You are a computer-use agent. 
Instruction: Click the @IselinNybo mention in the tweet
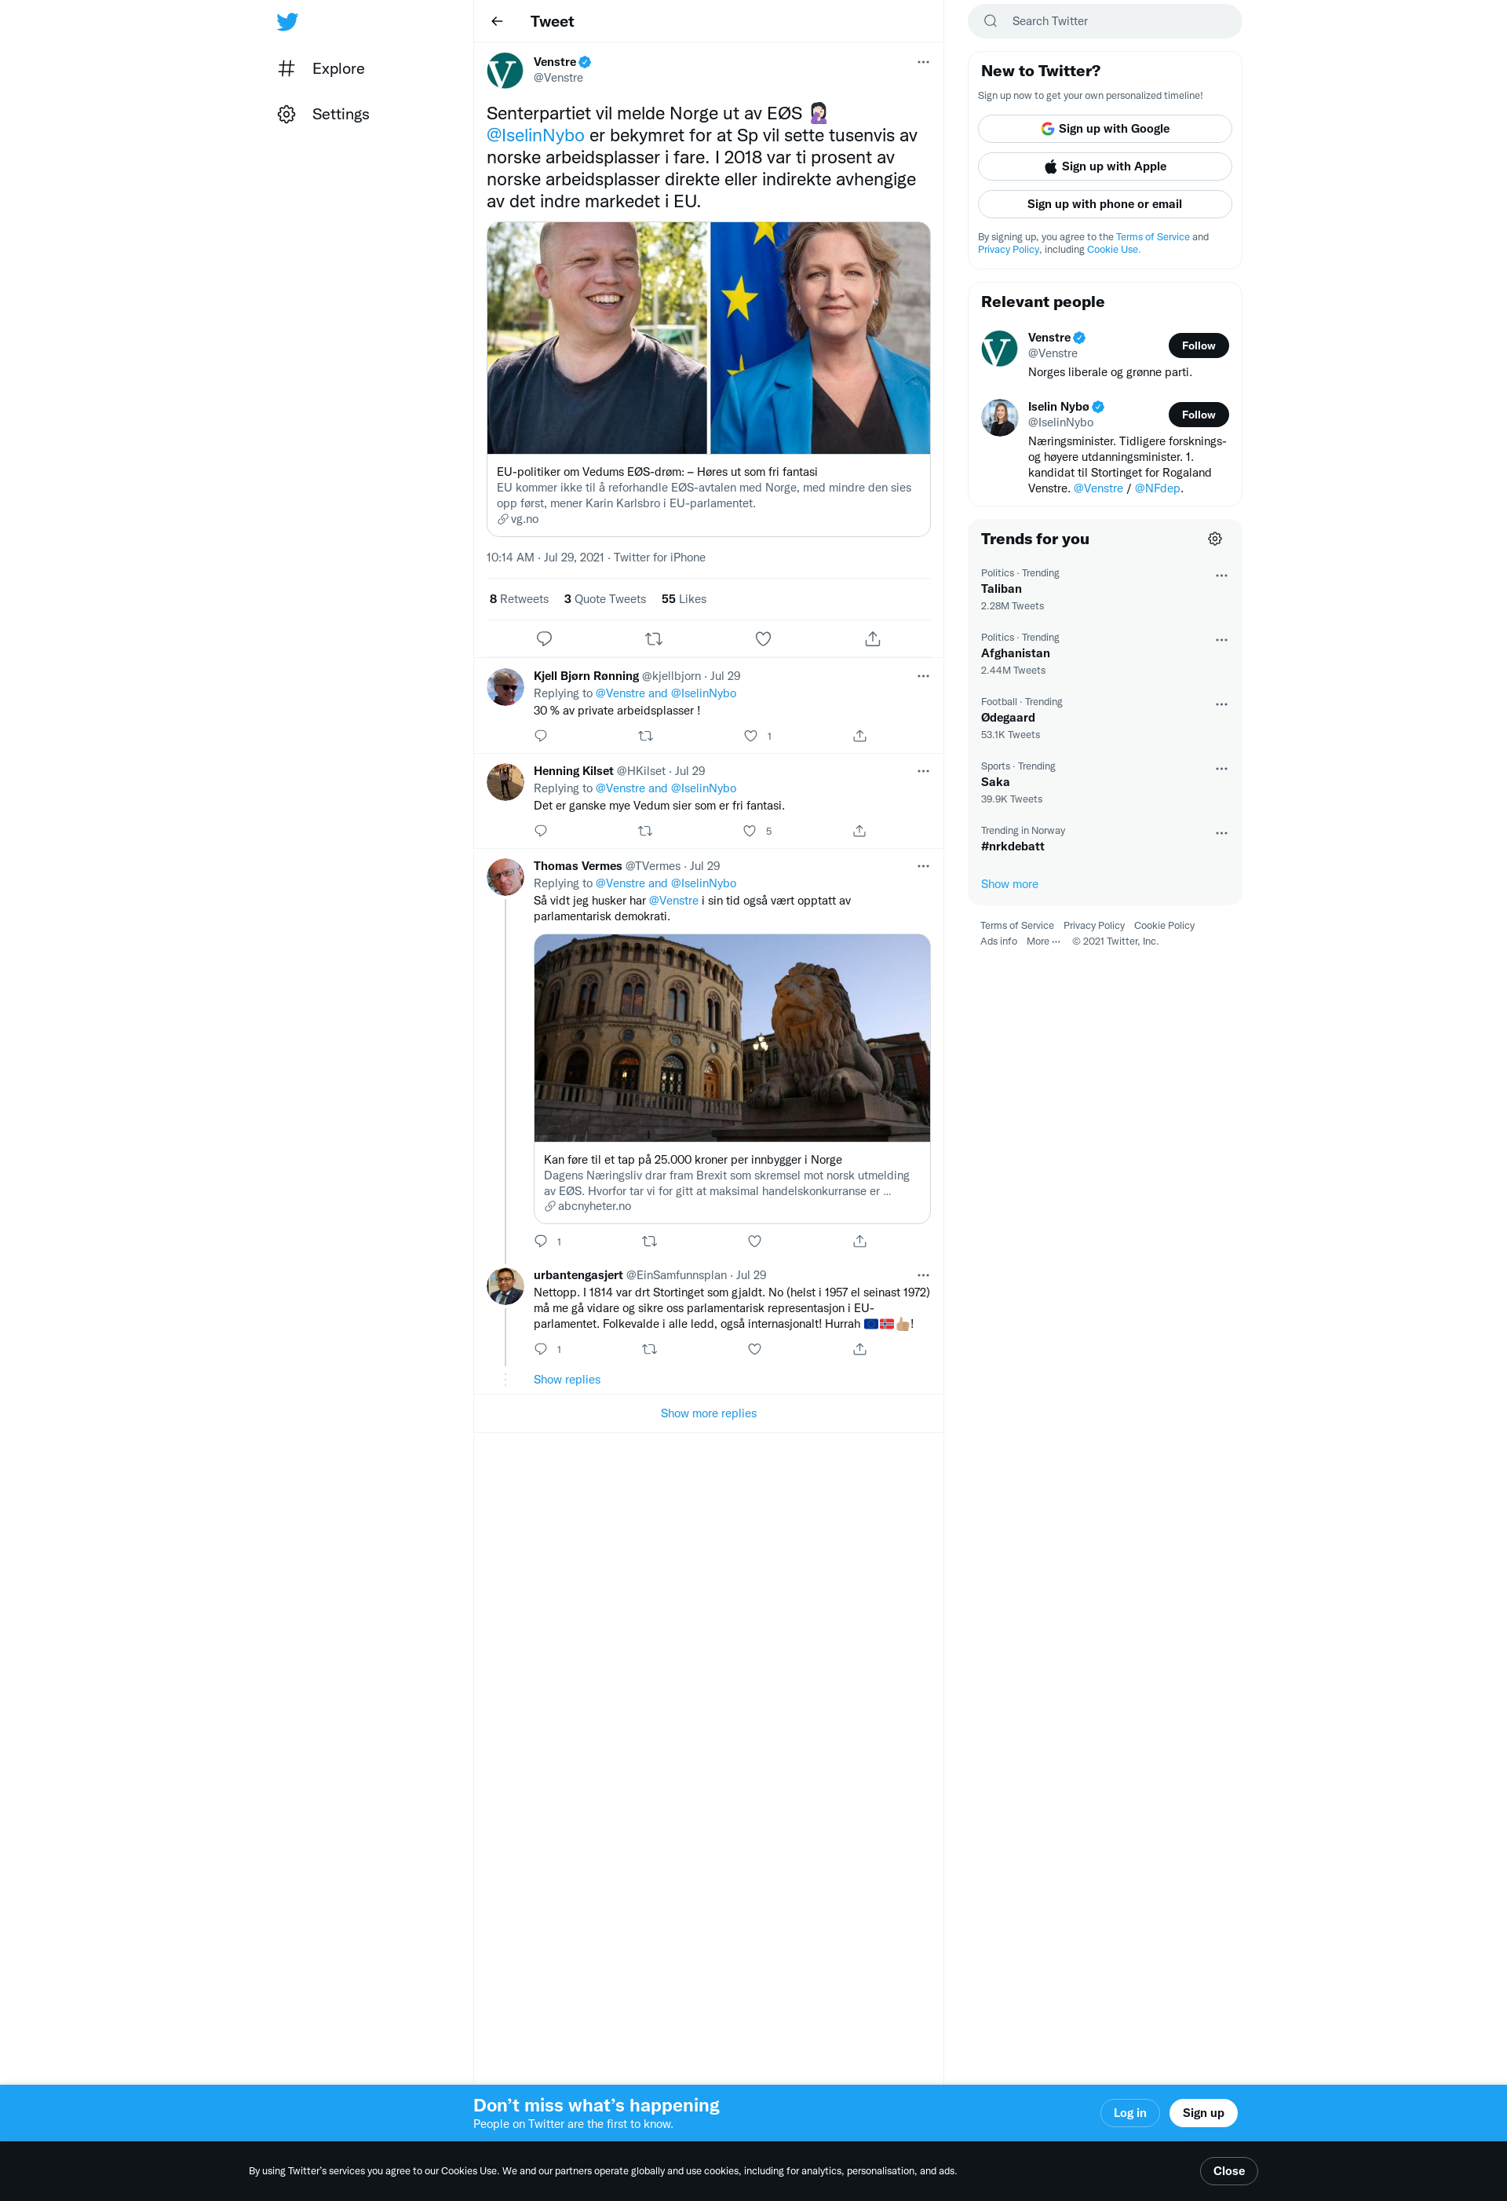point(536,135)
